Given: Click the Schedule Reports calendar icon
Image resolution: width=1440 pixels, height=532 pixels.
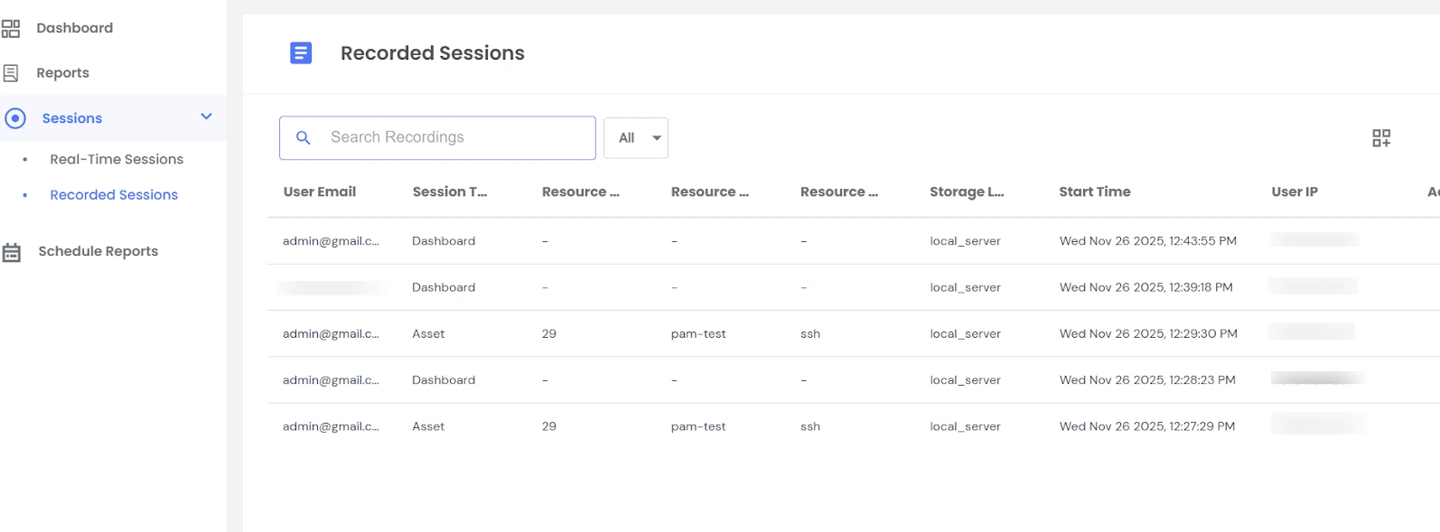Looking at the screenshot, I should [x=12, y=252].
